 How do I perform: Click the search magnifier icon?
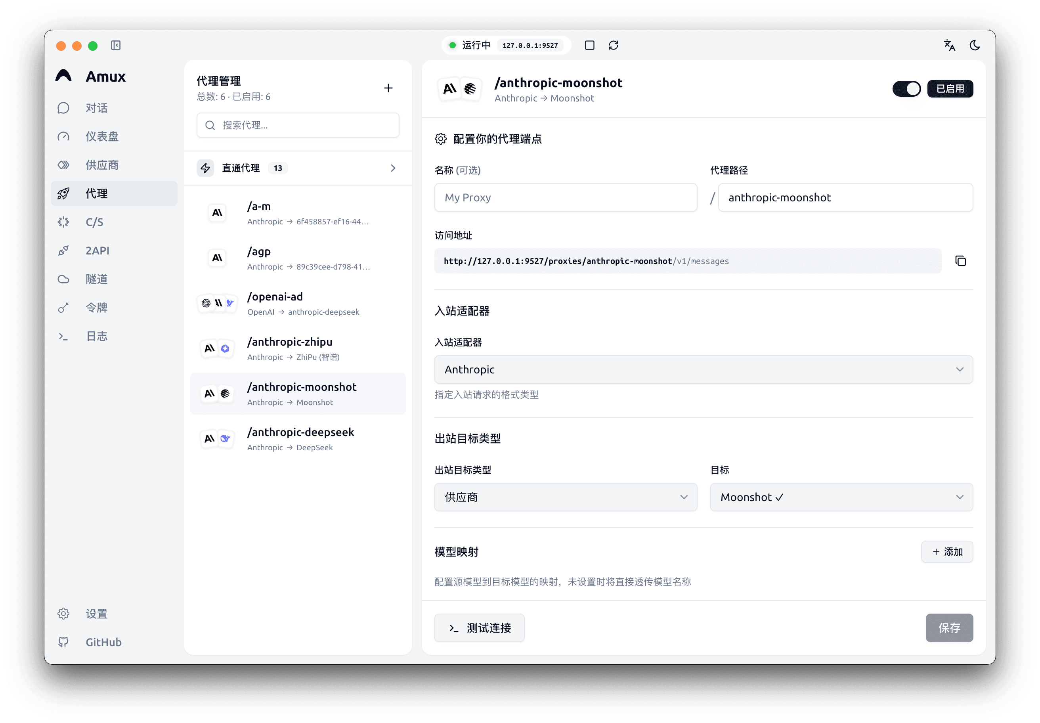[210, 126]
